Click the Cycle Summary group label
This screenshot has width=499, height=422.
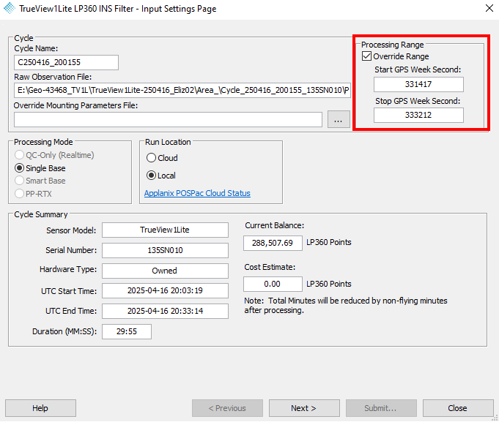point(41,214)
